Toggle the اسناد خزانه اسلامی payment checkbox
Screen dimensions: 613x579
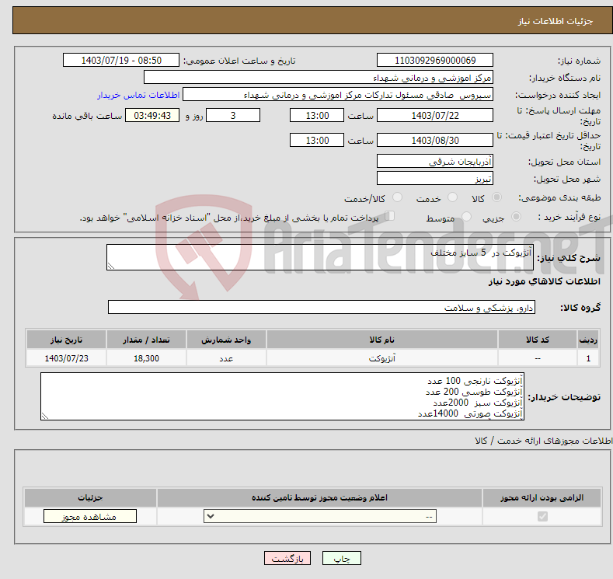tap(390, 216)
